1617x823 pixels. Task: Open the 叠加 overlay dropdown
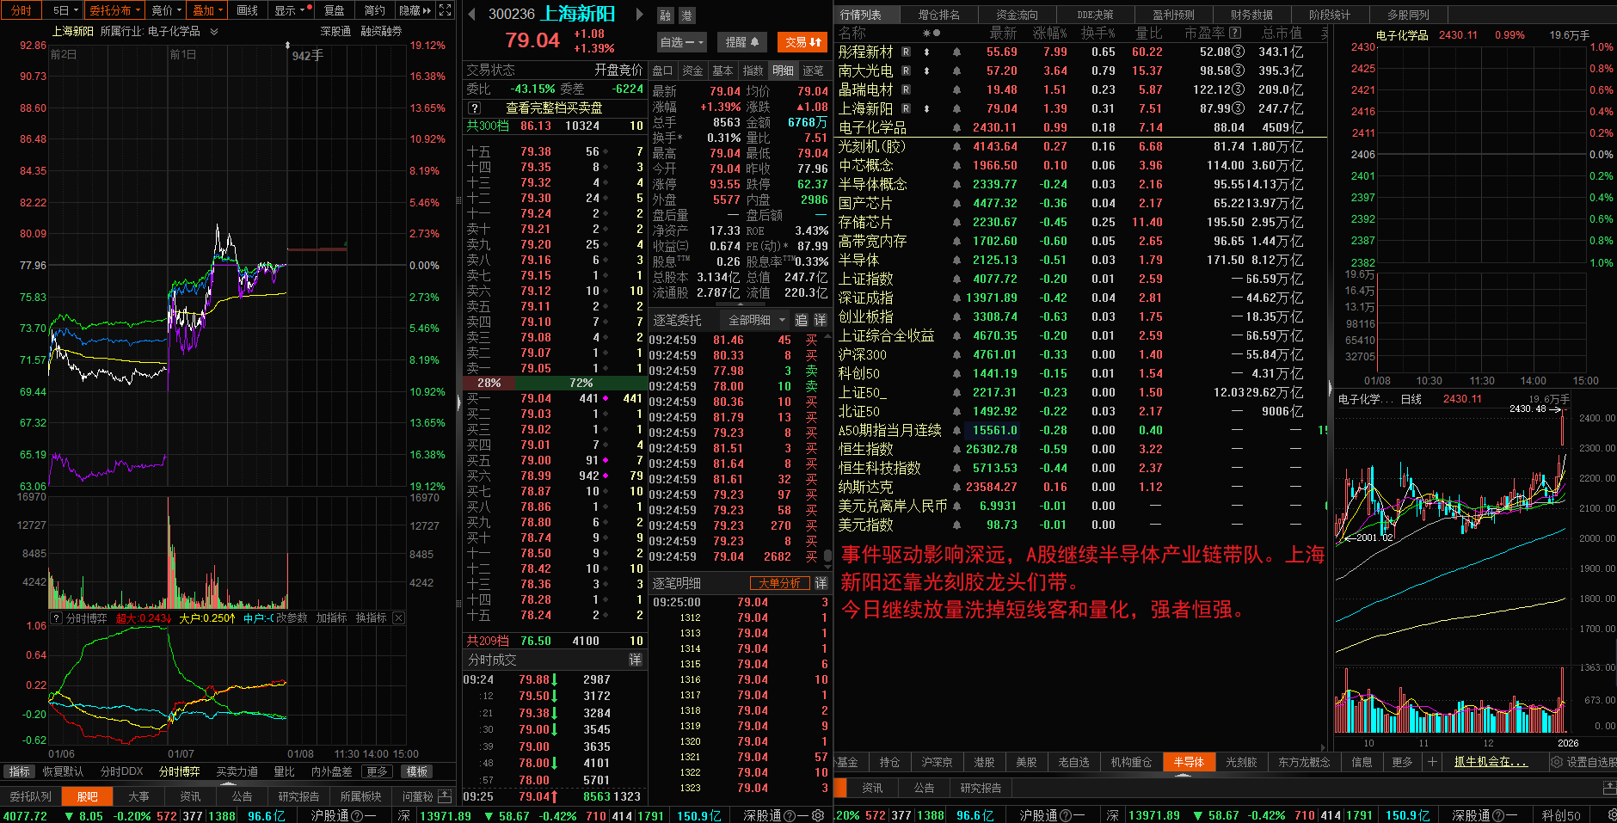pos(207,10)
